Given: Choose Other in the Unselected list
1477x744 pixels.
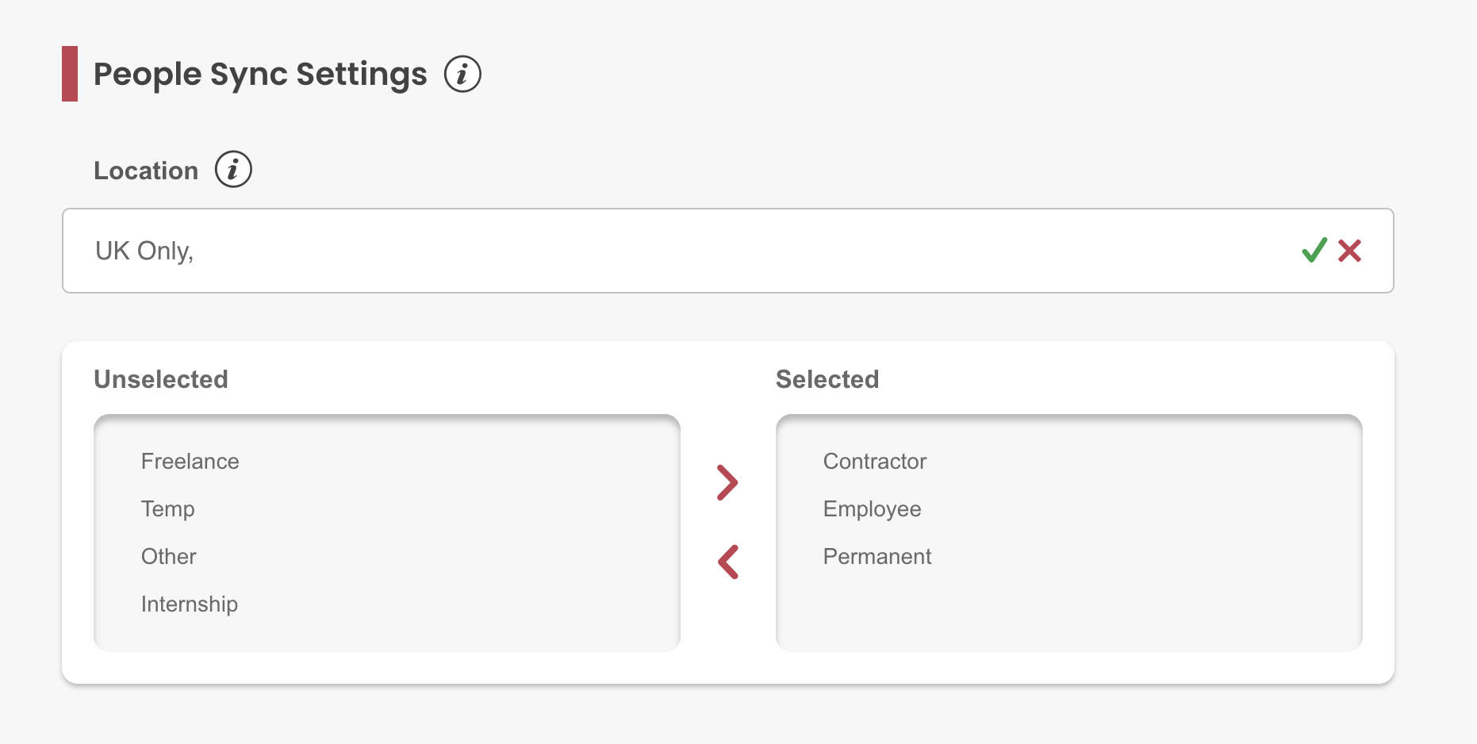Looking at the screenshot, I should point(169,557).
